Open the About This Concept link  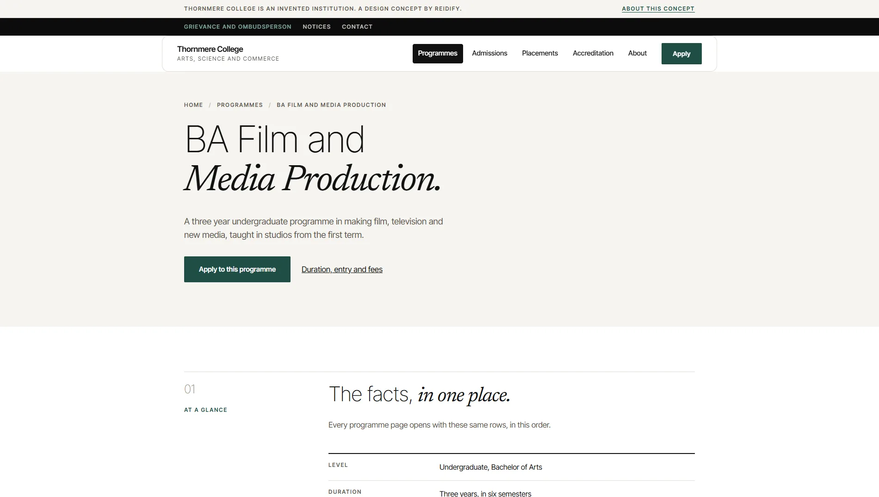pos(658,9)
